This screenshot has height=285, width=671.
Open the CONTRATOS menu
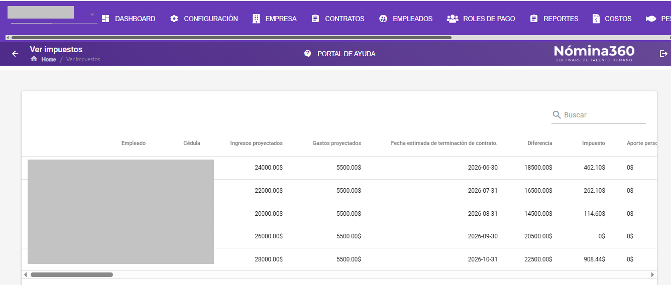coord(345,19)
